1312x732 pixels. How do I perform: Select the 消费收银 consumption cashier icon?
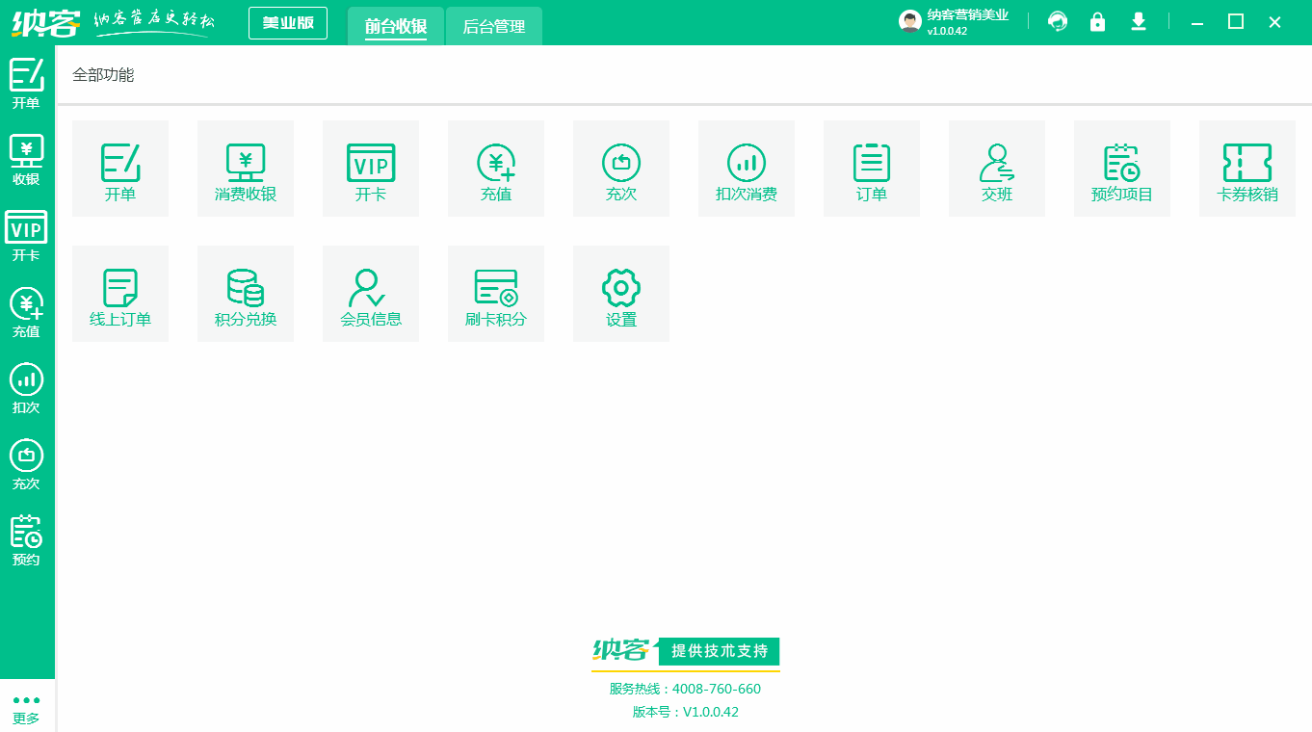[246, 168]
